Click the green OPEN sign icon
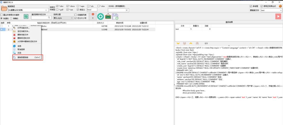283x125 pixels. 108,17
